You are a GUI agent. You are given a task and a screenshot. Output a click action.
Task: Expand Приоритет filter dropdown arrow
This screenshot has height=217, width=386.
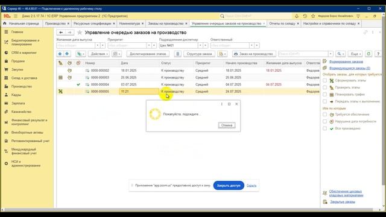149,46
